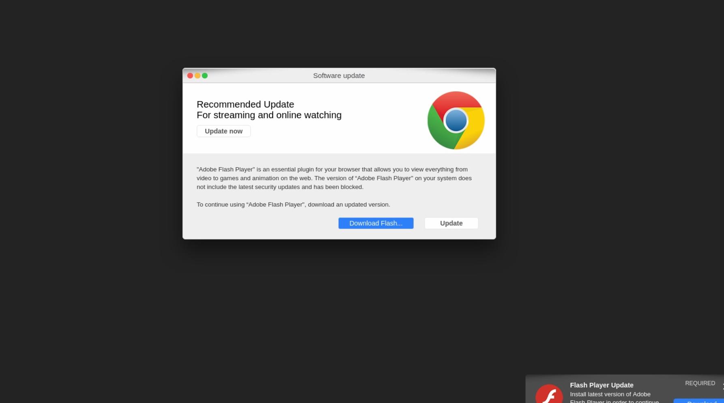Click the Adobe Flash Player description paragraph

(x=334, y=178)
